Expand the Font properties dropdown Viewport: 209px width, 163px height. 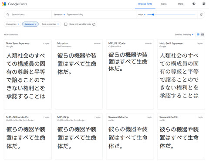(50, 24)
